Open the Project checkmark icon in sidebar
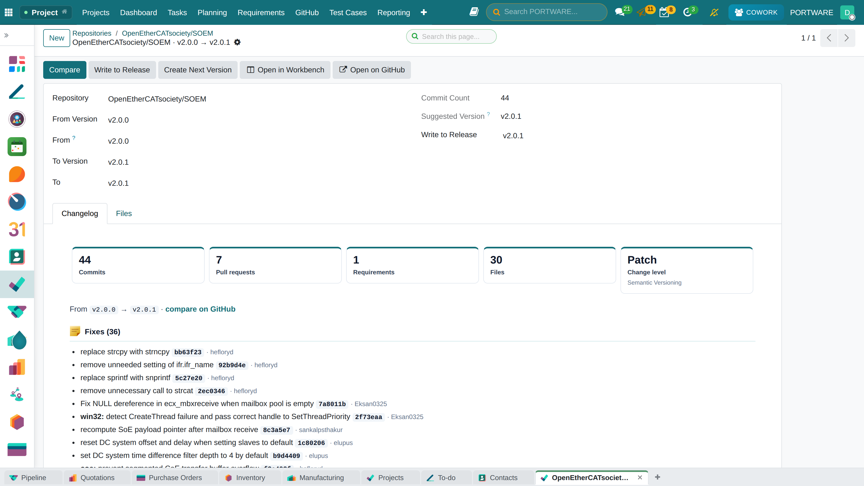 pos(17,284)
